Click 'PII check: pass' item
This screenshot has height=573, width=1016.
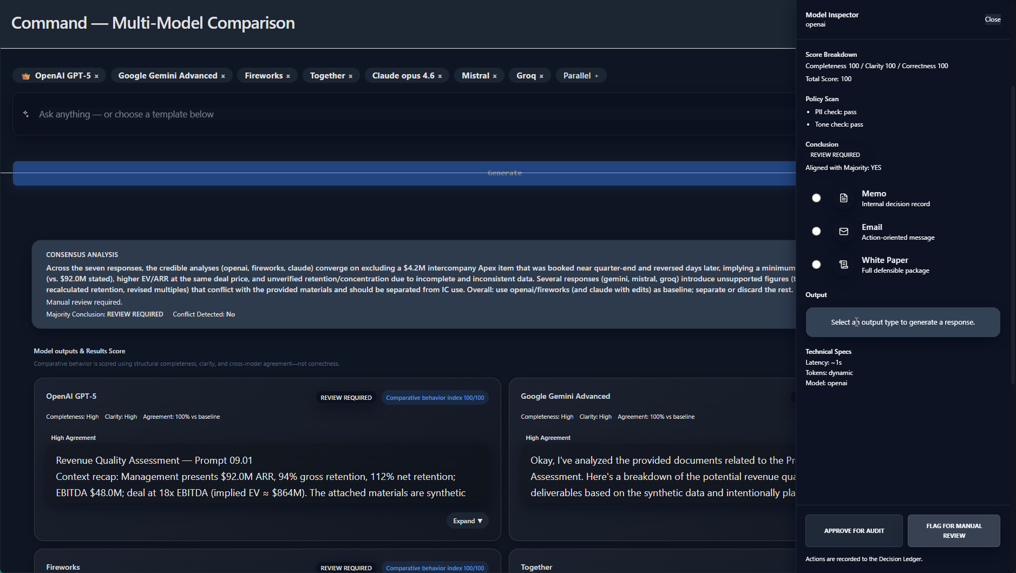click(835, 112)
